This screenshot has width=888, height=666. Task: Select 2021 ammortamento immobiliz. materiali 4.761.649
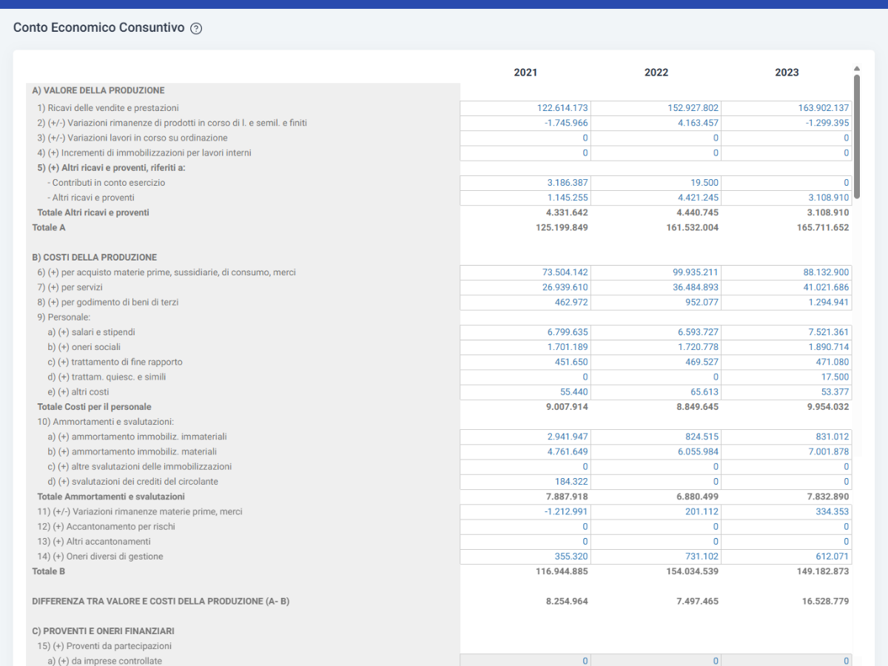[x=525, y=452]
